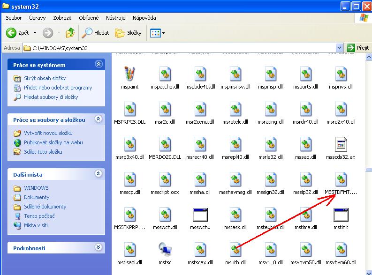Select the msscript.ocx file icon
The image size is (372, 275).
point(165,179)
